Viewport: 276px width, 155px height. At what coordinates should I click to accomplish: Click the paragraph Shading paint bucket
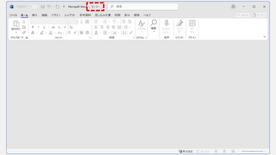pyautogui.click(x=96, y=33)
